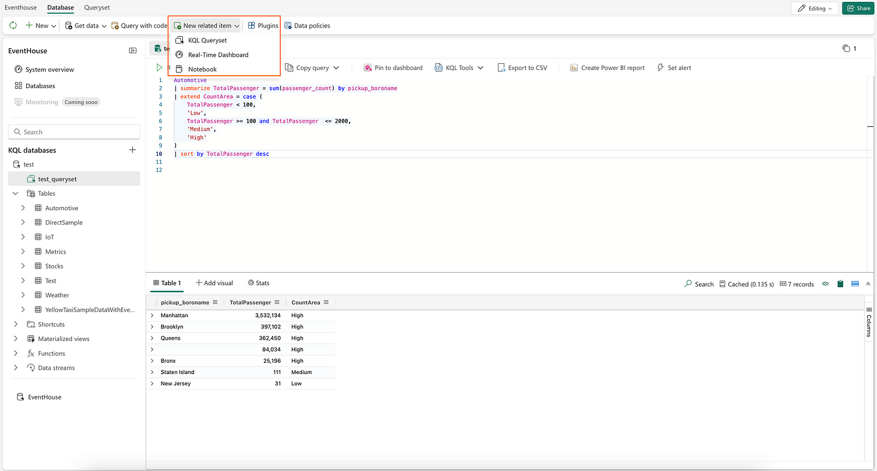Open the Columns side panel
This screenshot has height=471, width=877.
tap(869, 322)
